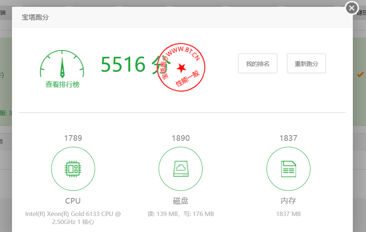Select disk score 1890
This screenshot has width=366, height=232.
(181, 138)
